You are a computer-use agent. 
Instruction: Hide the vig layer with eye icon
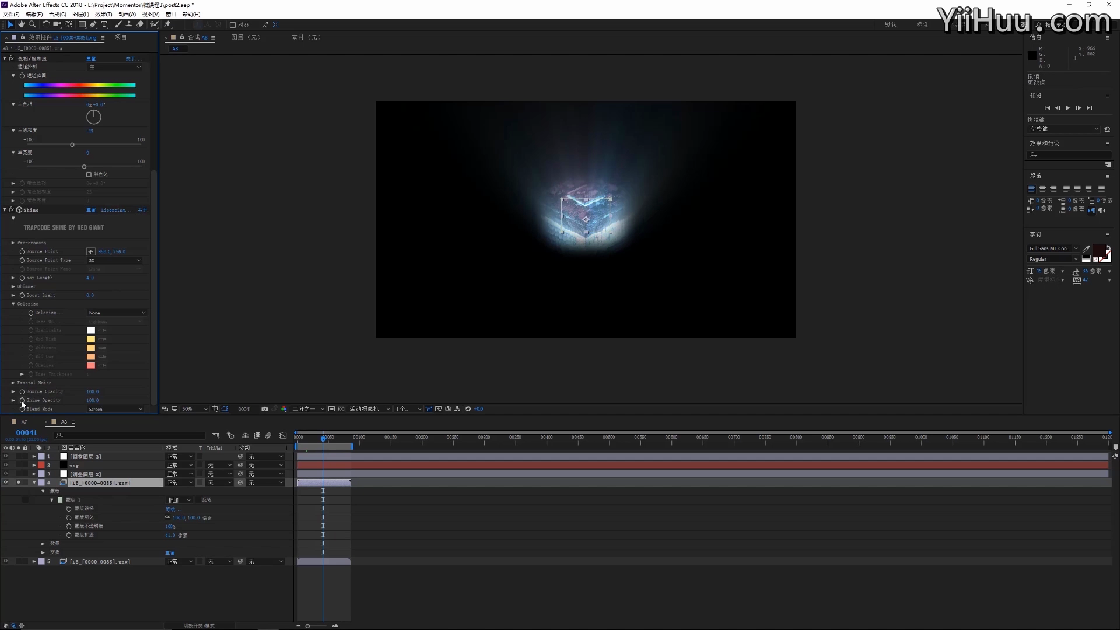click(5, 465)
